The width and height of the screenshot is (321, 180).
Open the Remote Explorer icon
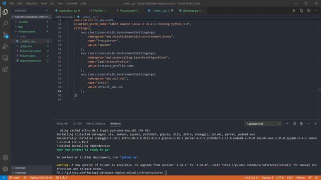[x=5, y=58]
